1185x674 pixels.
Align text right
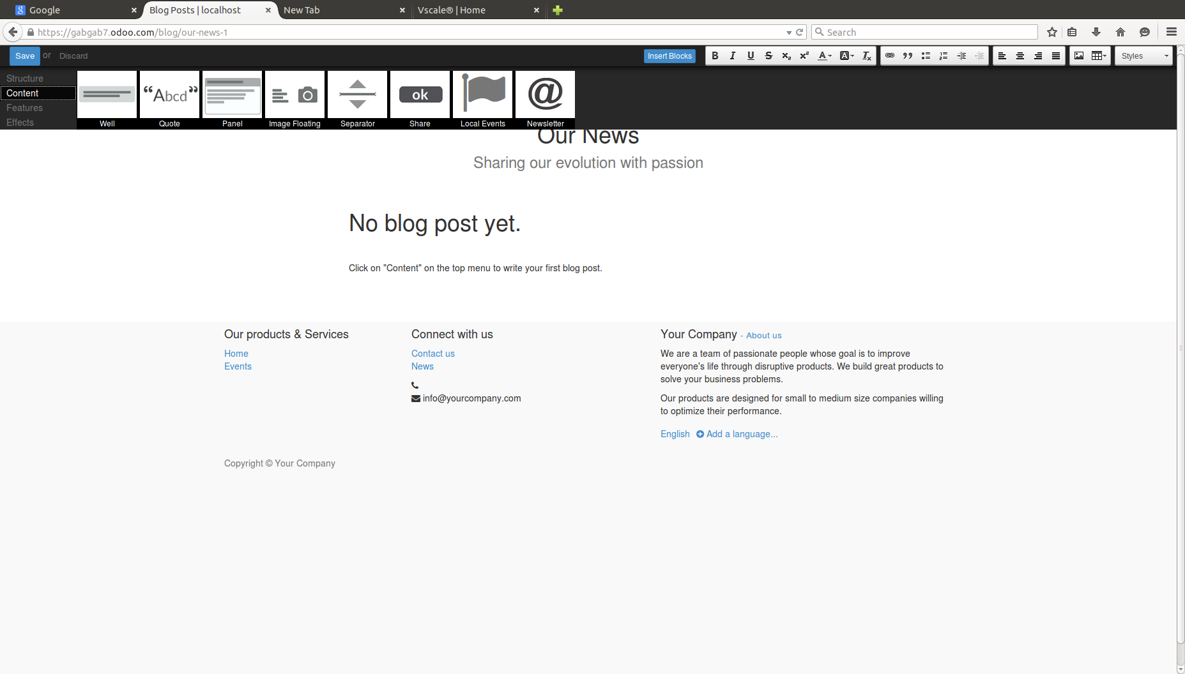pos(1038,56)
